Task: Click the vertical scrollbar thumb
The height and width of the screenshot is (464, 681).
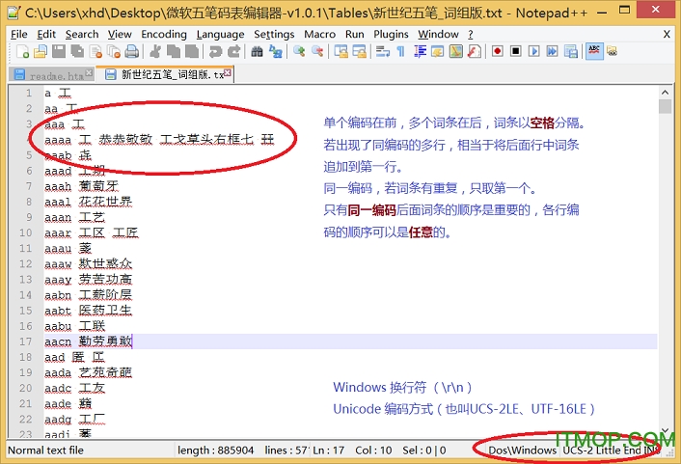Action: [665, 106]
